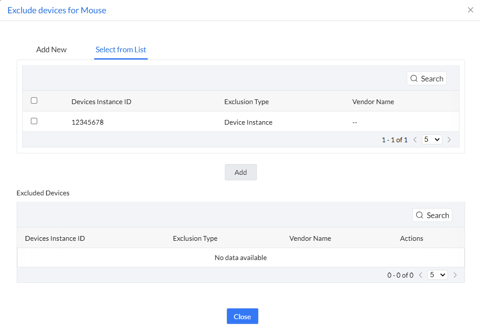This screenshot has width=480, height=335.
Task: Select the Select from List tab
Action: (121, 50)
